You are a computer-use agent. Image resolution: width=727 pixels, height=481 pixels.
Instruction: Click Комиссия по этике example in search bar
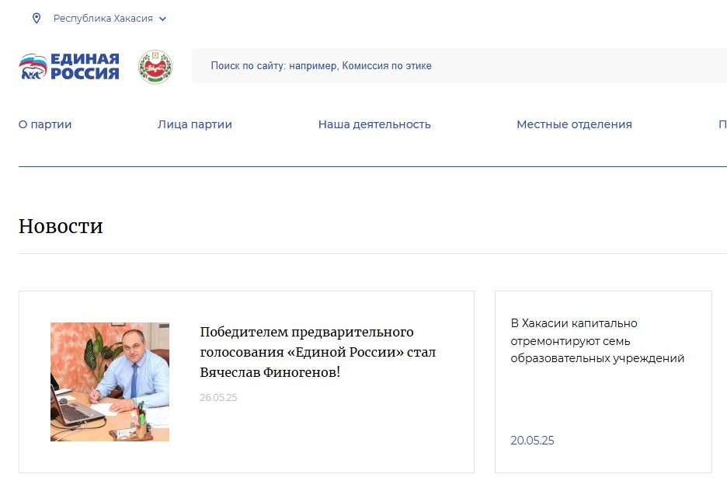[x=386, y=66]
